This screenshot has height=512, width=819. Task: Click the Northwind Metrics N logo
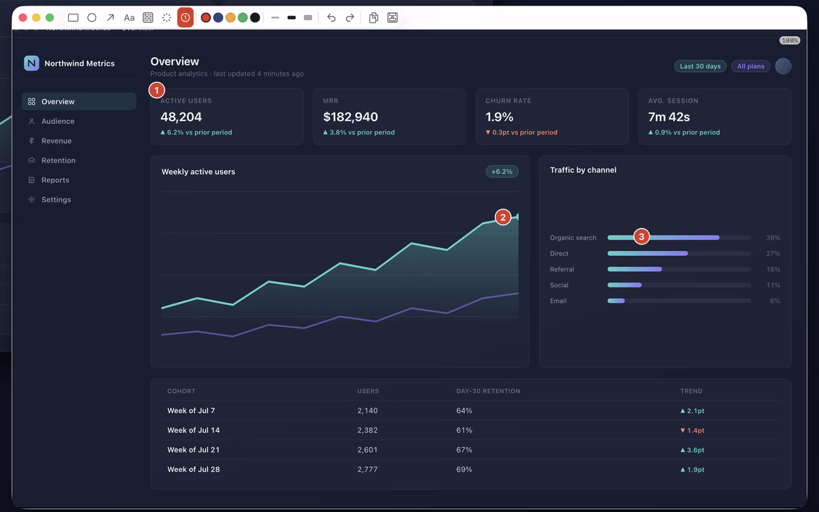click(x=31, y=63)
